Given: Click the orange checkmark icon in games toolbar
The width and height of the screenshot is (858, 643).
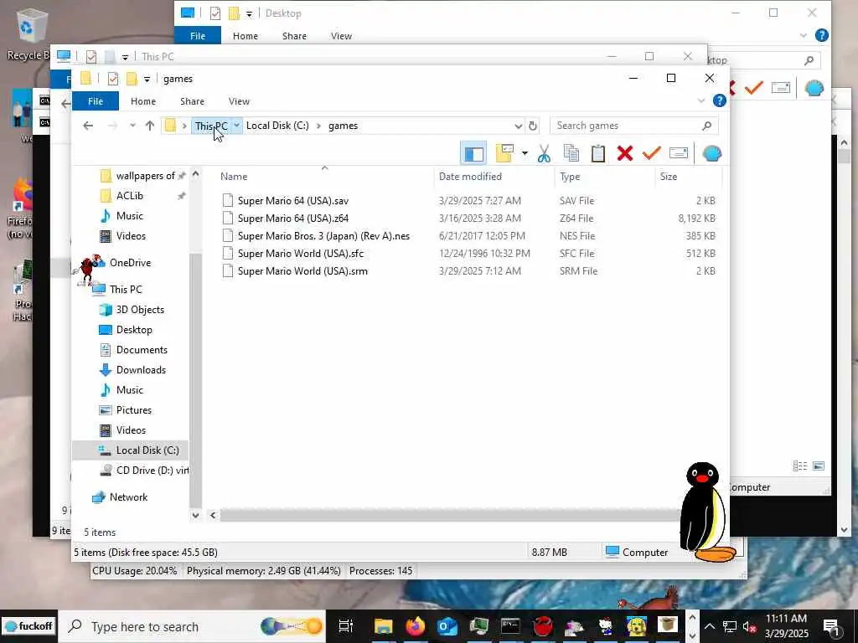Looking at the screenshot, I should tap(651, 153).
